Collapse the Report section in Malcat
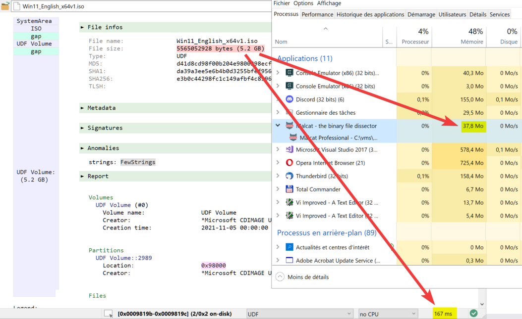This screenshot has height=319, width=522. 82,176
